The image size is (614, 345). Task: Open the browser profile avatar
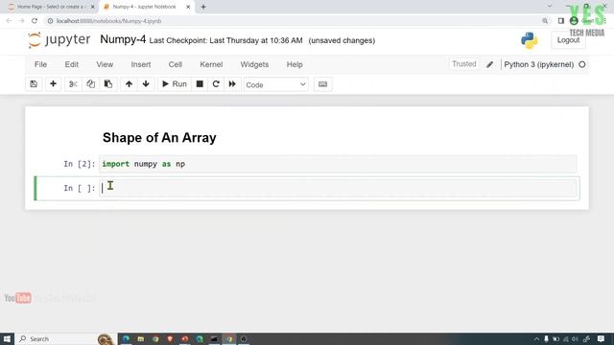[x=574, y=21]
